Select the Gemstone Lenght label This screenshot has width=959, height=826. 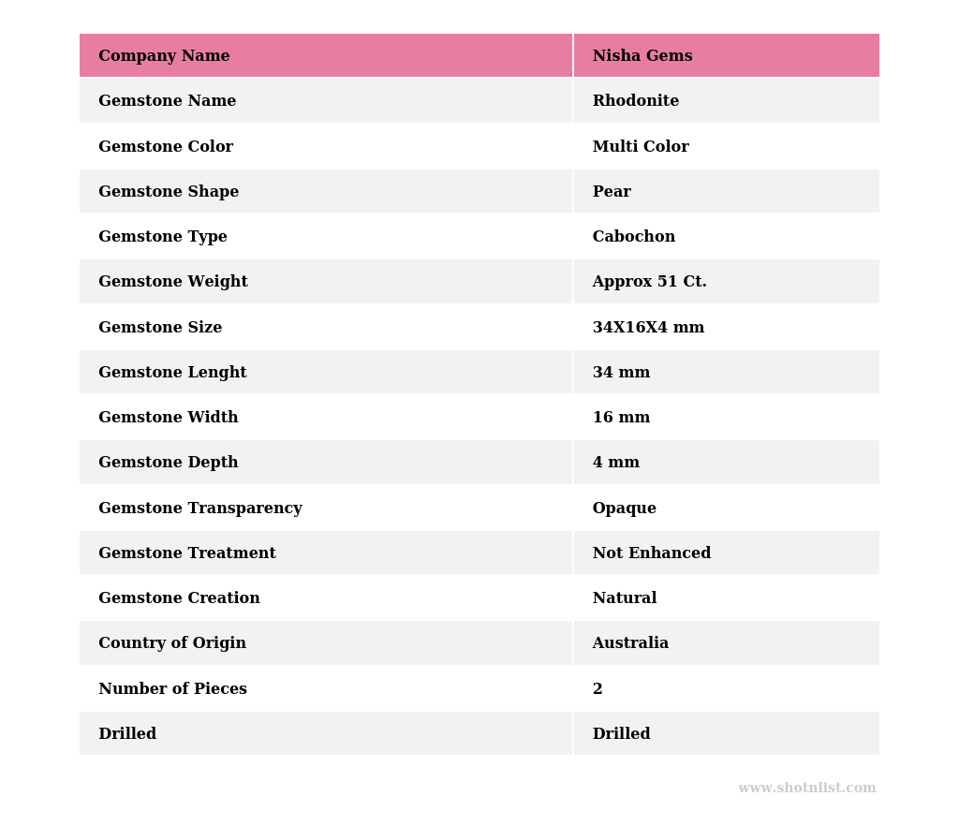click(x=172, y=373)
